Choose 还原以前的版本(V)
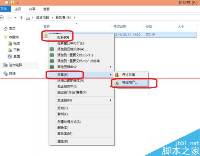Screen dimensions: 200x156 coord(81,81)
